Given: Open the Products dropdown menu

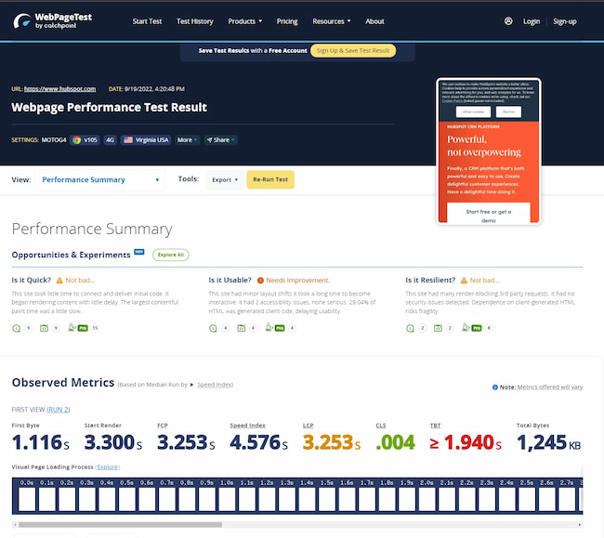Looking at the screenshot, I should click(245, 21).
